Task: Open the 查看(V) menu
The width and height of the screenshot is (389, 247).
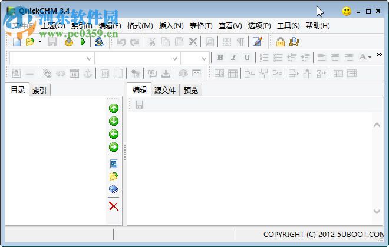Action: click(230, 26)
